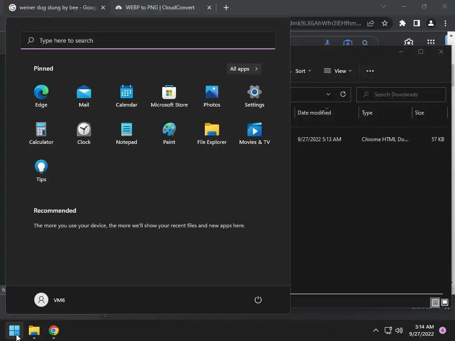
Task: Click the power button in Start menu
Action: click(258, 300)
